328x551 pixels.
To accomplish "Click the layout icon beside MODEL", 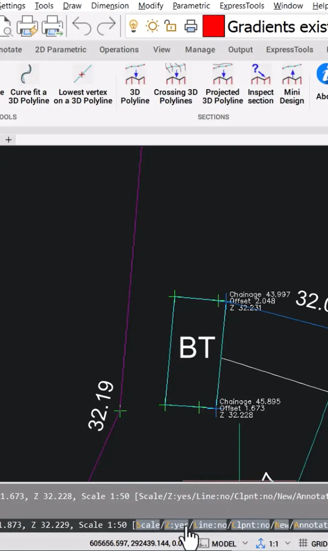I will [204, 544].
